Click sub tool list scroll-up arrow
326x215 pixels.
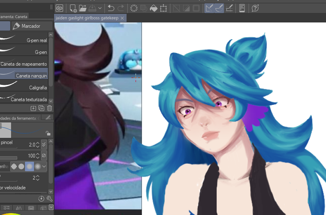(x=51, y=35)
